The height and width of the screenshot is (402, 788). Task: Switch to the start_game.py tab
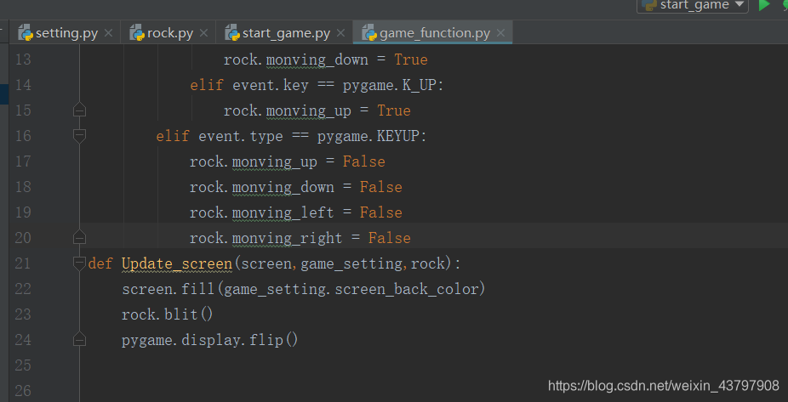[284, 33]
